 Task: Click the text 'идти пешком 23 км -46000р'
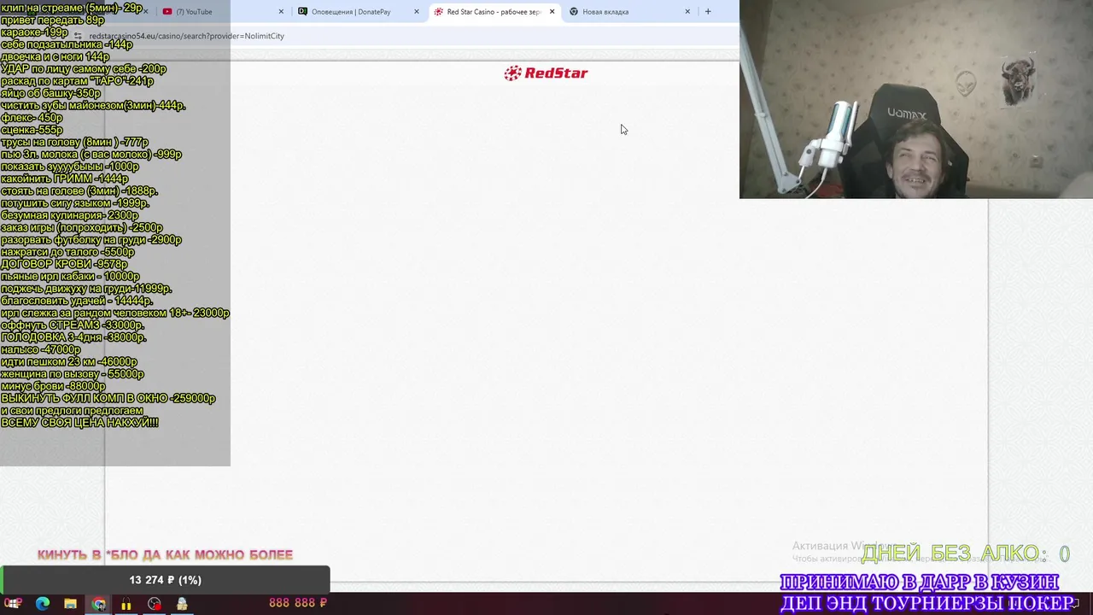click(x=68, y=361)
